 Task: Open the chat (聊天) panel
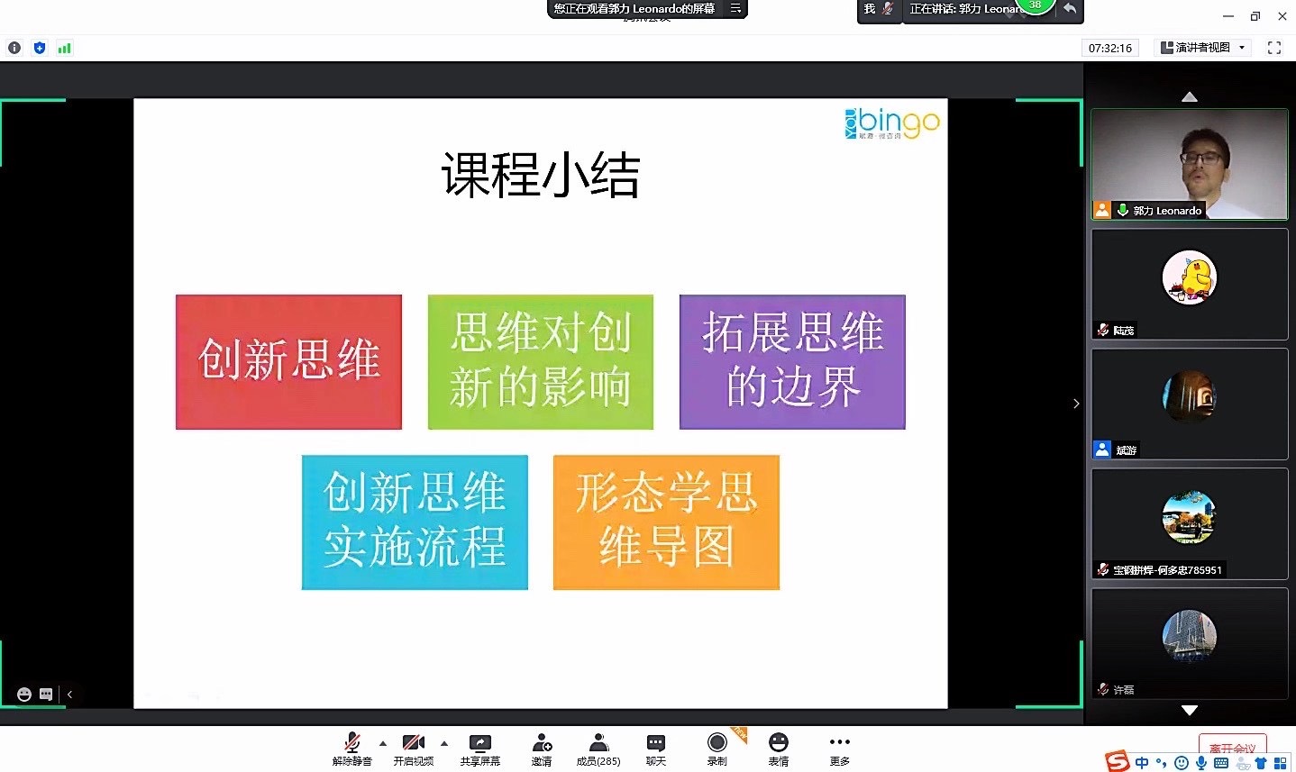[656, 747]
